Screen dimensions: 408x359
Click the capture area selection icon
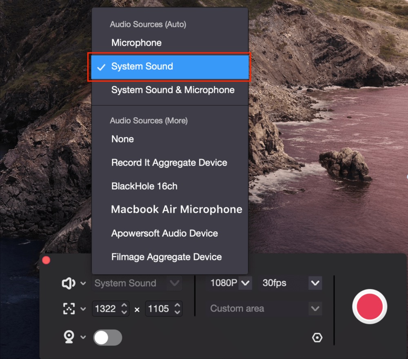point(69,309)
